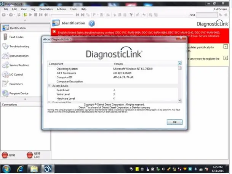Click the skip-to-end log toolbar button
This screenshot has width=232, height=174.
[83, 14]
